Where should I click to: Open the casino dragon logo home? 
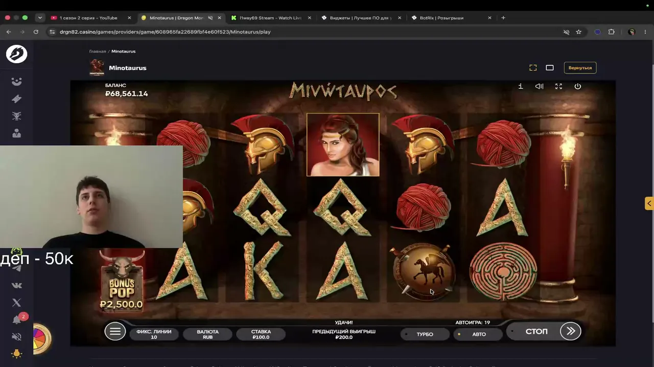(16, 54)
